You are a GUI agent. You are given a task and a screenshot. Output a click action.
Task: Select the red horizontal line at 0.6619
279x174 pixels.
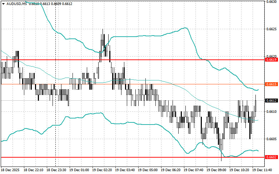pos(133,60)
